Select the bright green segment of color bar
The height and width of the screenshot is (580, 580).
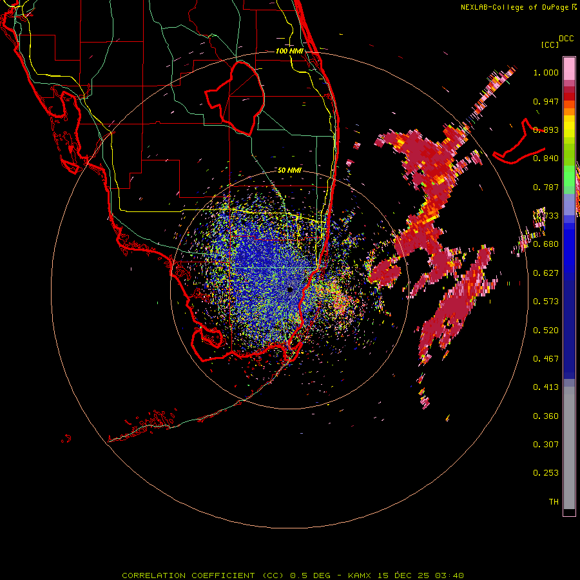pyautogui.click(x=569, y=176)
